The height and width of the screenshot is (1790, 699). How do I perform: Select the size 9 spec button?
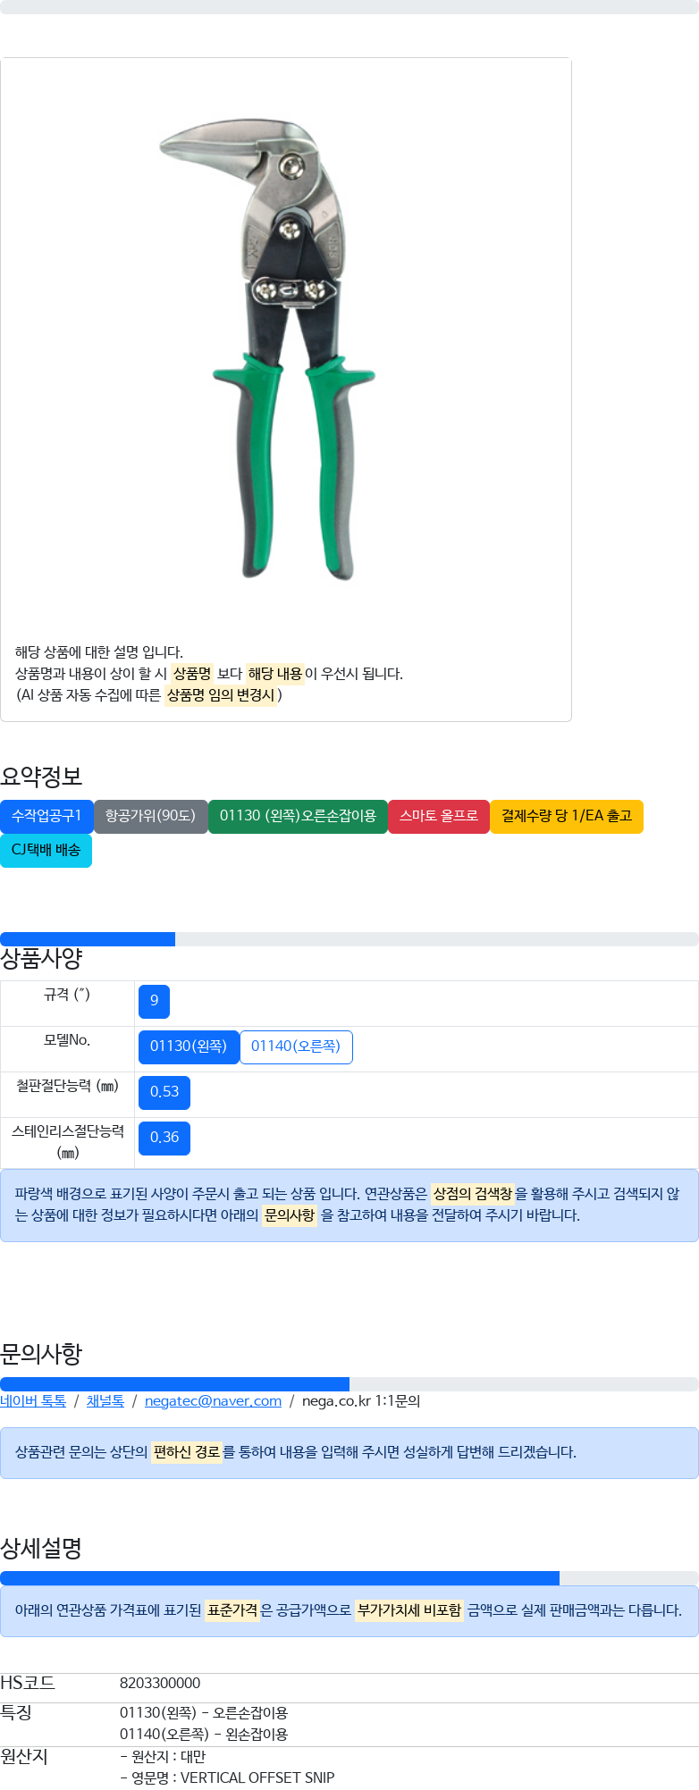[154, 1001]
